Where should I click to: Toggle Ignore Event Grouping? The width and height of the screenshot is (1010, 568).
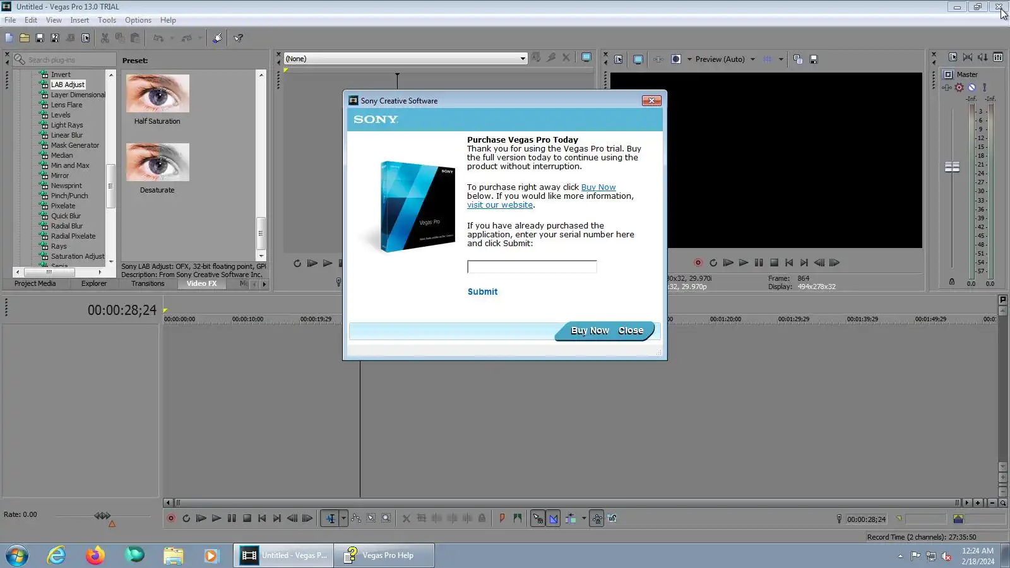[x=612, y=518]
